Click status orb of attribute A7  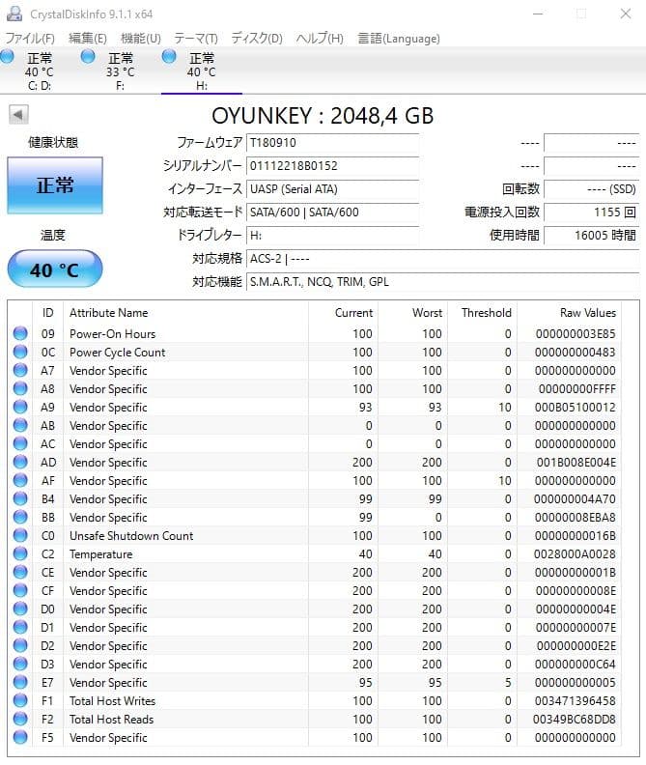pyautogui.click(x=20, y=370)
